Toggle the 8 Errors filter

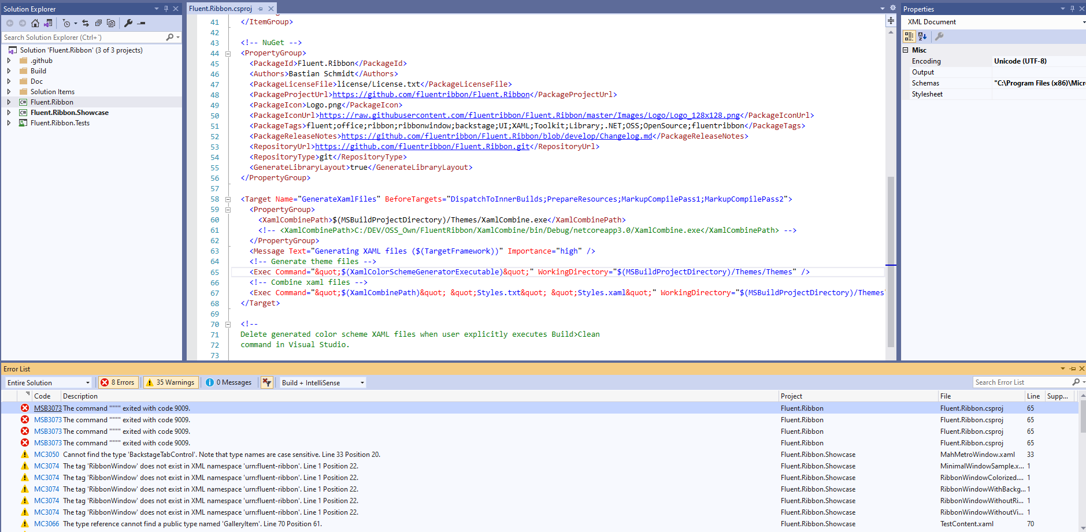[118, 382]
